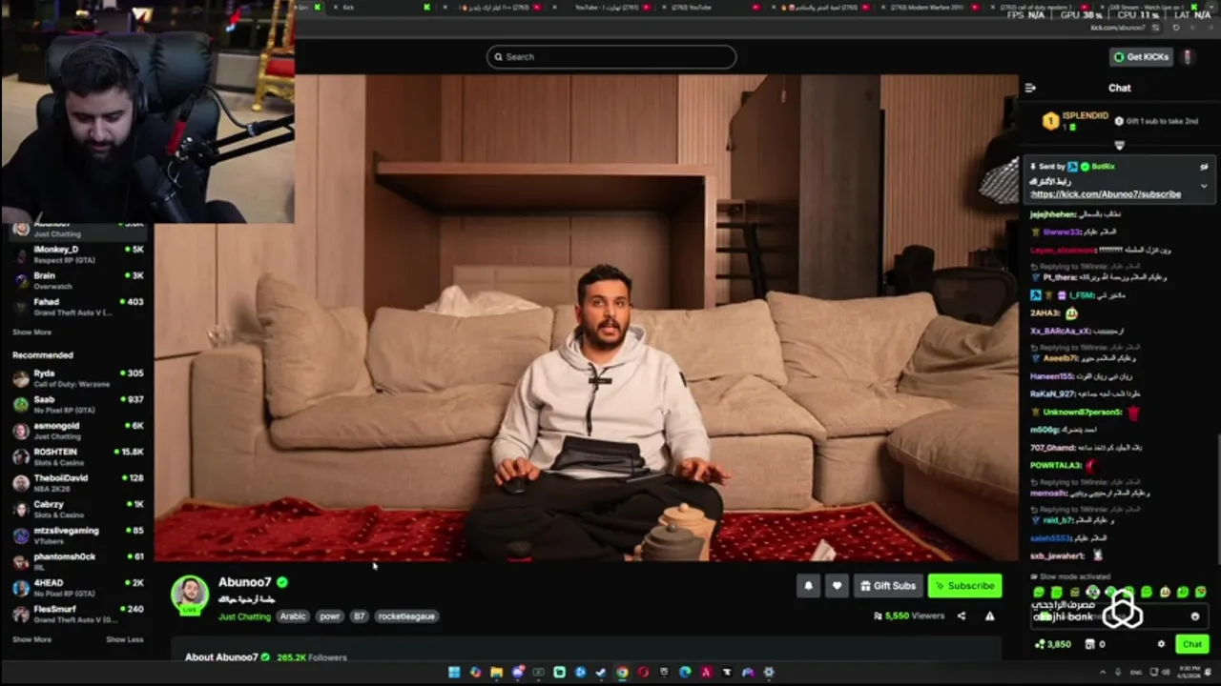Open Microsoft Edge from taskbar

(x=685, y=672)
